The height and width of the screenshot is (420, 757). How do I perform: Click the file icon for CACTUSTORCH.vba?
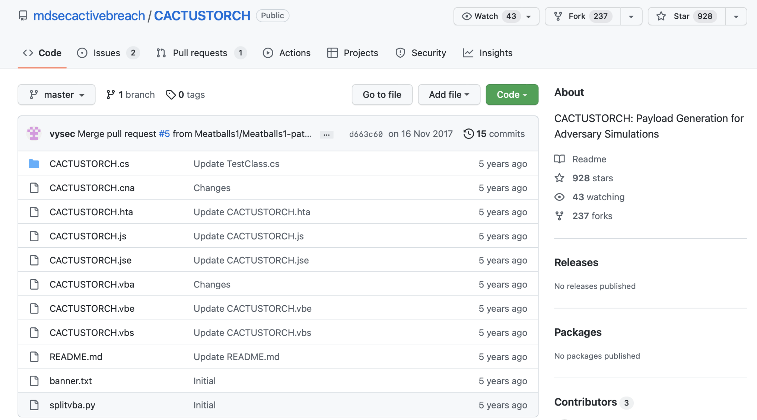[34, 285]
